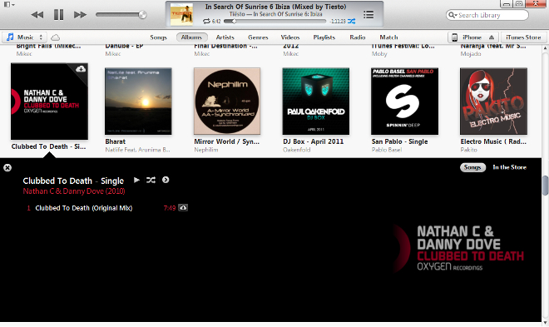Image resolution: width=549 pixels, height=327 pixels.
Task: Pause playback with the pause button
Action: pos(58,15)
